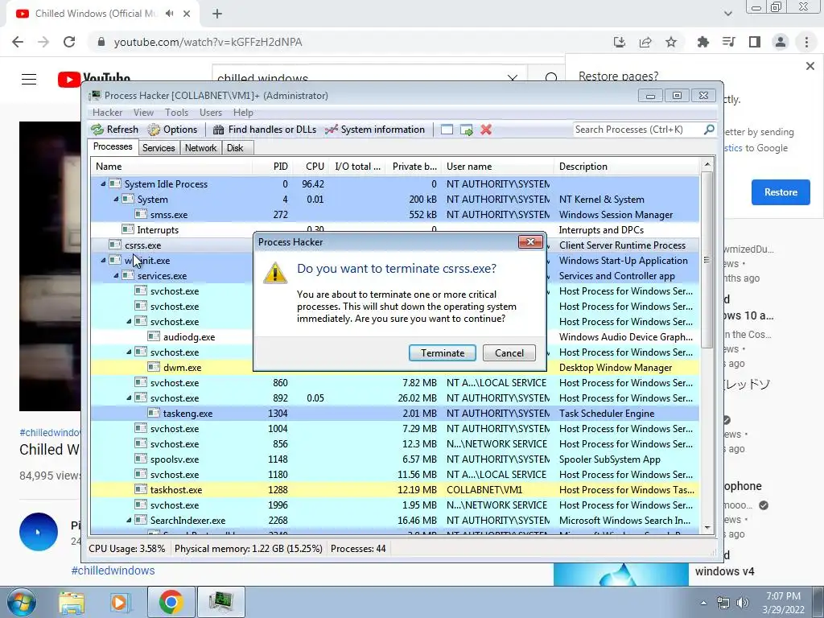Screen dimensions: 824x618
Task: Open the Tools menu
Action: click(176, 113)
